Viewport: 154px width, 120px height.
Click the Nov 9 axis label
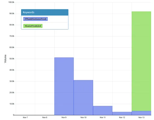(x=64, y=117)
